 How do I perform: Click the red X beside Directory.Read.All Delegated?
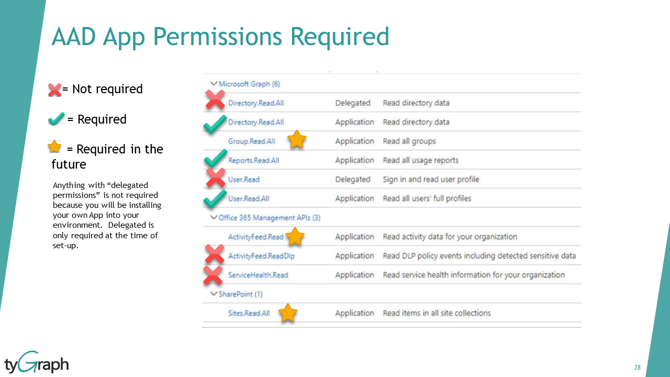[x=215, y=99]
